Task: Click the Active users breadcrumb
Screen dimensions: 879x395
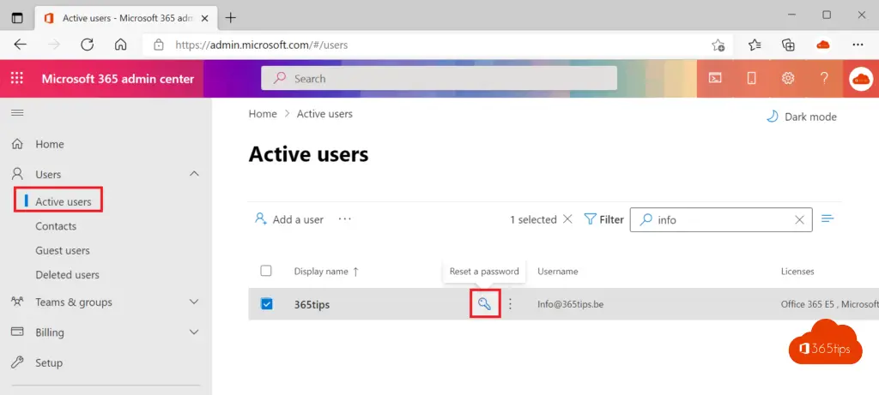Action: pos(324,114)
